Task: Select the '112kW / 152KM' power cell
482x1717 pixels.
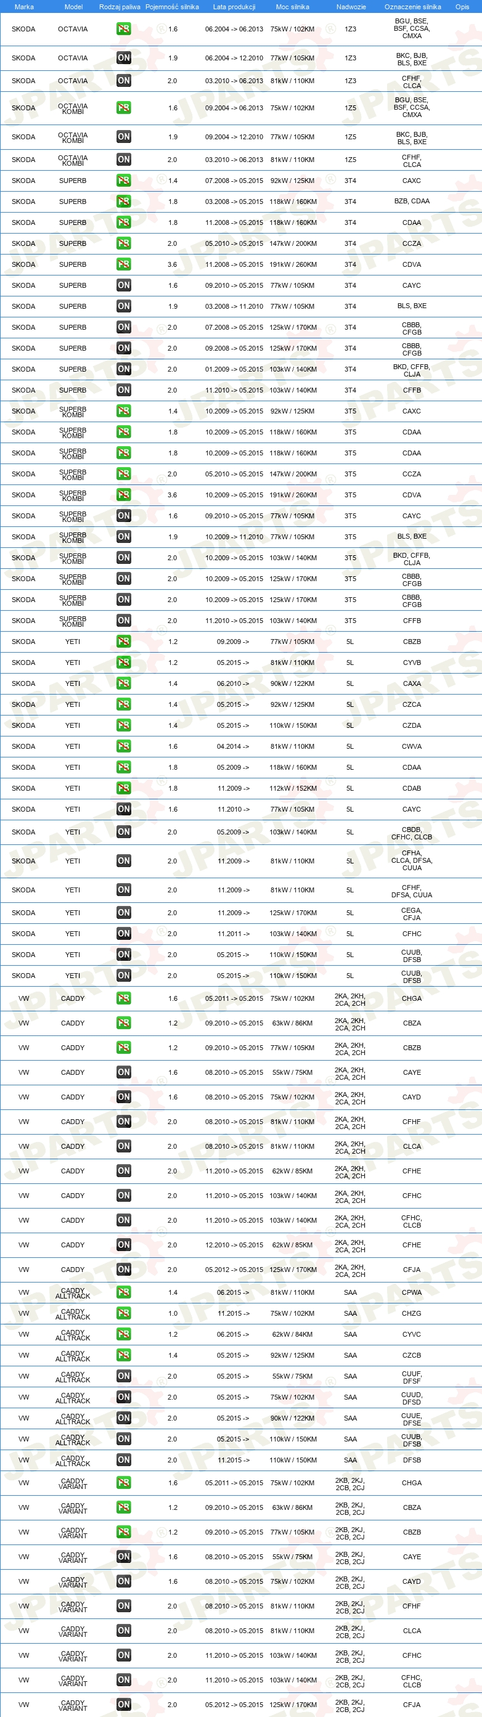Action: [x=293, y=788]
